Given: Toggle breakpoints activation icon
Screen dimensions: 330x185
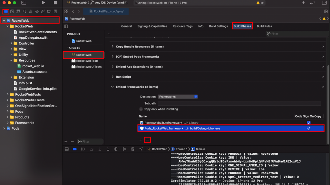Looking at the screenshot, I should 75,149.
